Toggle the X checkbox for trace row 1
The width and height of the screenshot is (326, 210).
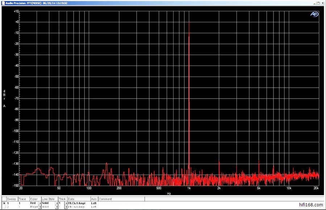pos(4,203)
